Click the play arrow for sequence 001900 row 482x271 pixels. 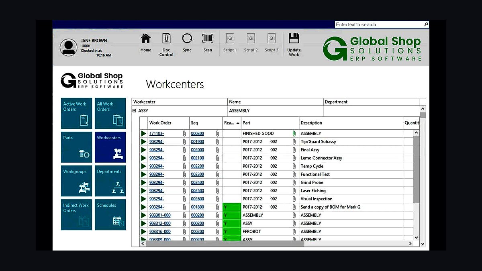pos(144,142)
